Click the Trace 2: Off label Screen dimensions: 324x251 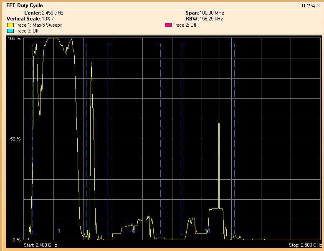[185, 25]
